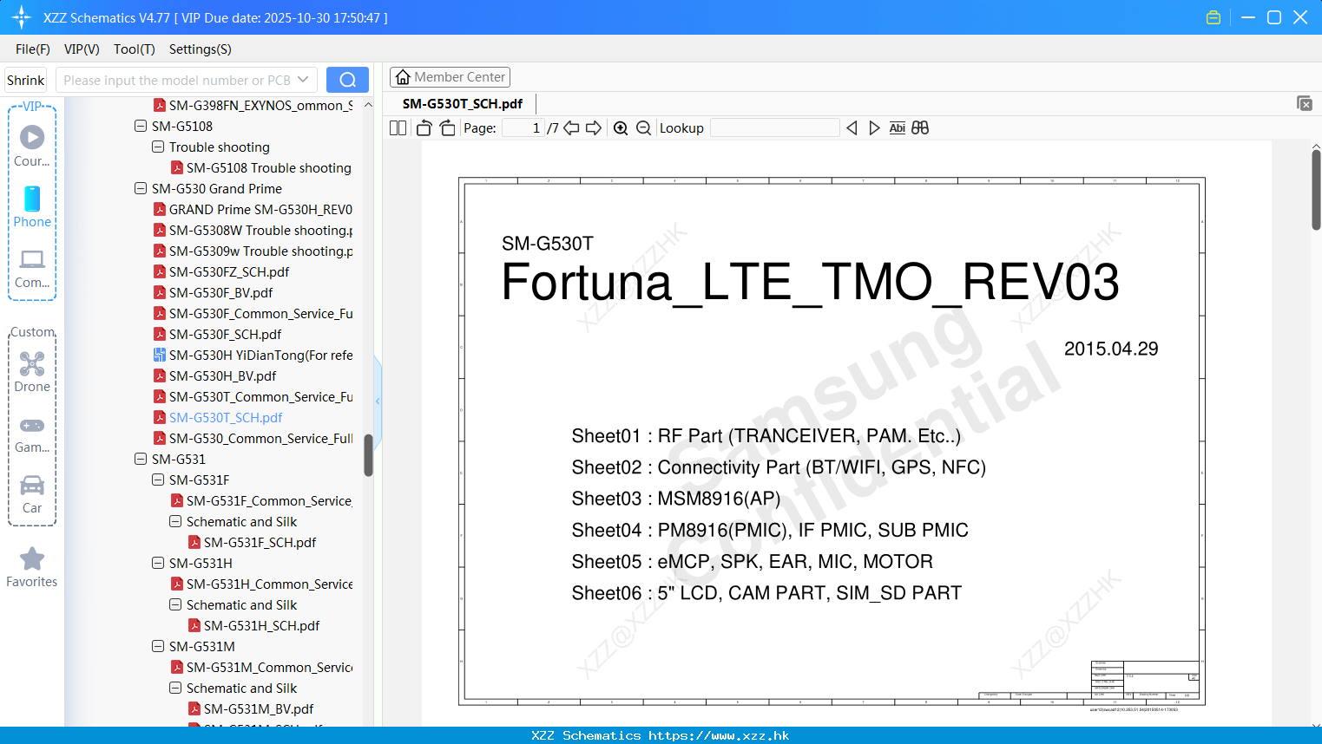Collapse the SM-G531H tree node
The height and width of the screenshot is (744, 1322).
(x=158, y=563)
